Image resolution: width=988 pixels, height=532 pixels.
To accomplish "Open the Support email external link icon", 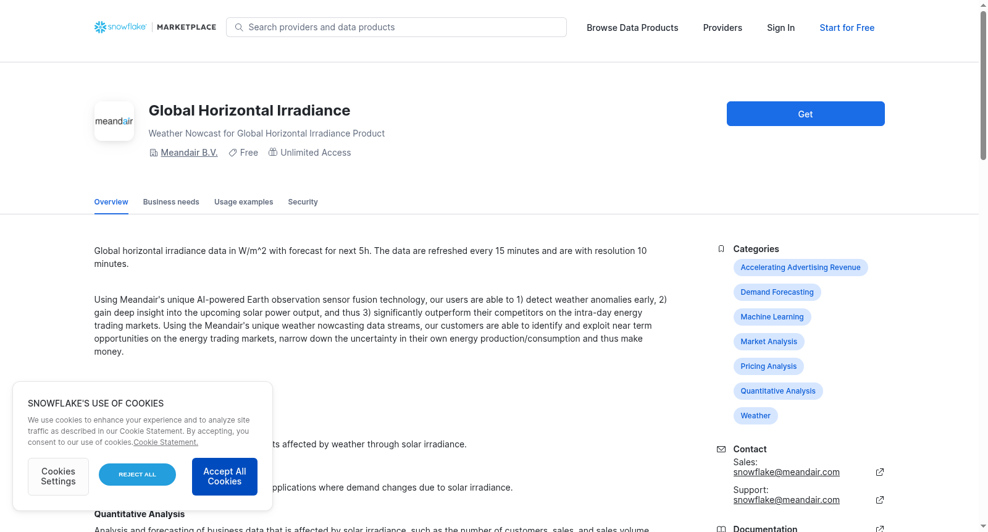I will click(880, 500).
